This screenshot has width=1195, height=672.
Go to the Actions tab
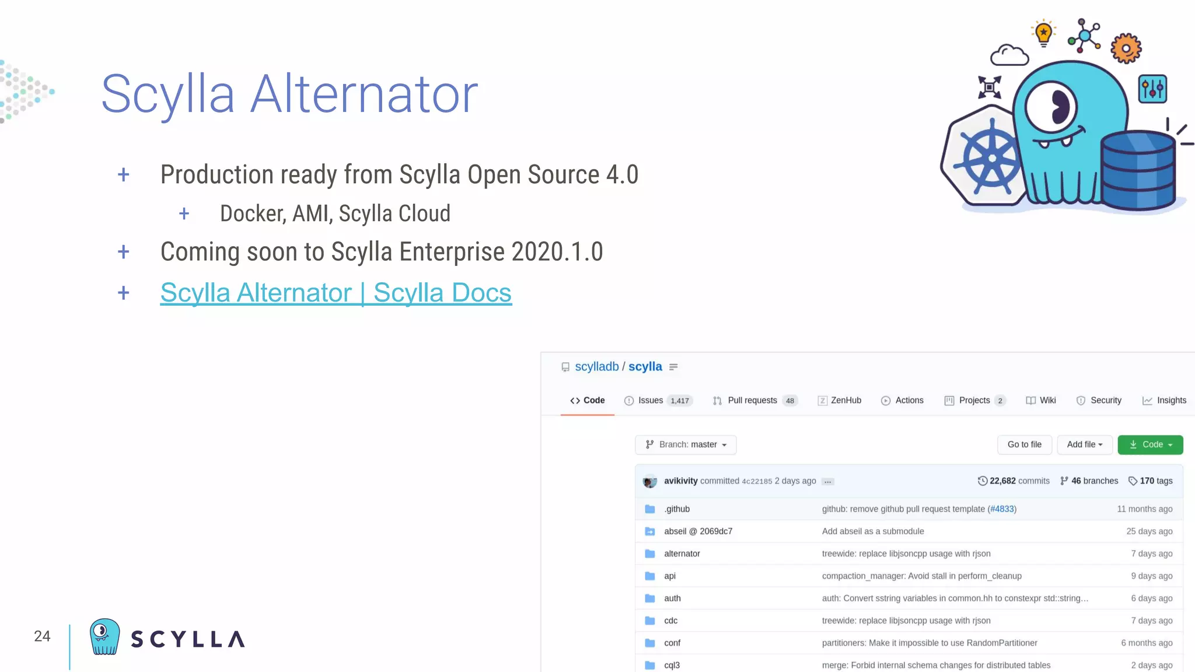(902, 400)
